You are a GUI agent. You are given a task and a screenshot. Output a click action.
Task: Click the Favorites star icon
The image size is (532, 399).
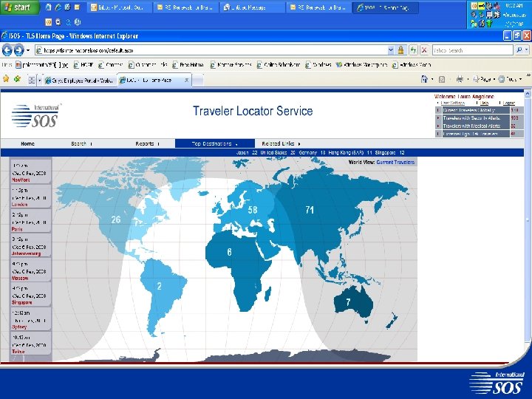(6, 79)
